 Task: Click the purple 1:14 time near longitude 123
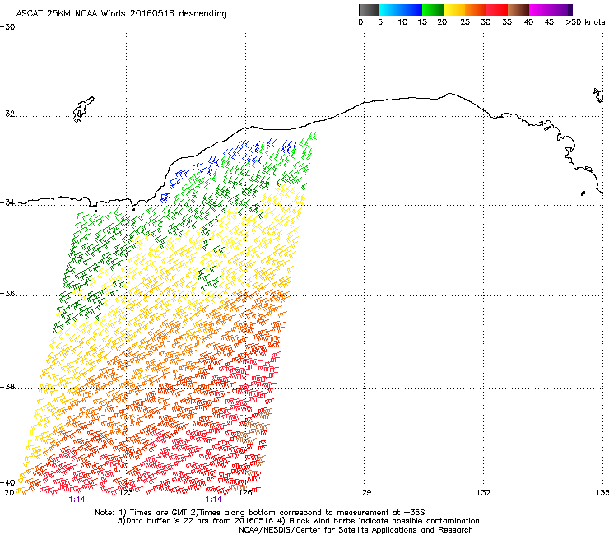(x=77, y=500)
